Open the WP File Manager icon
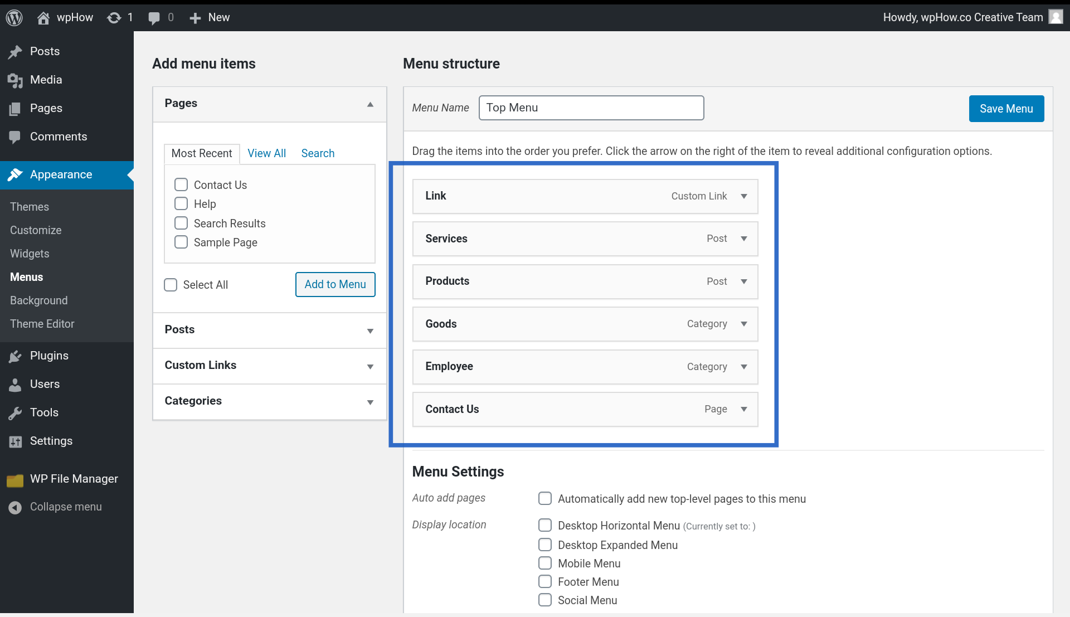This screenshot has width=1070, height=617. click(x=15, y=479)
